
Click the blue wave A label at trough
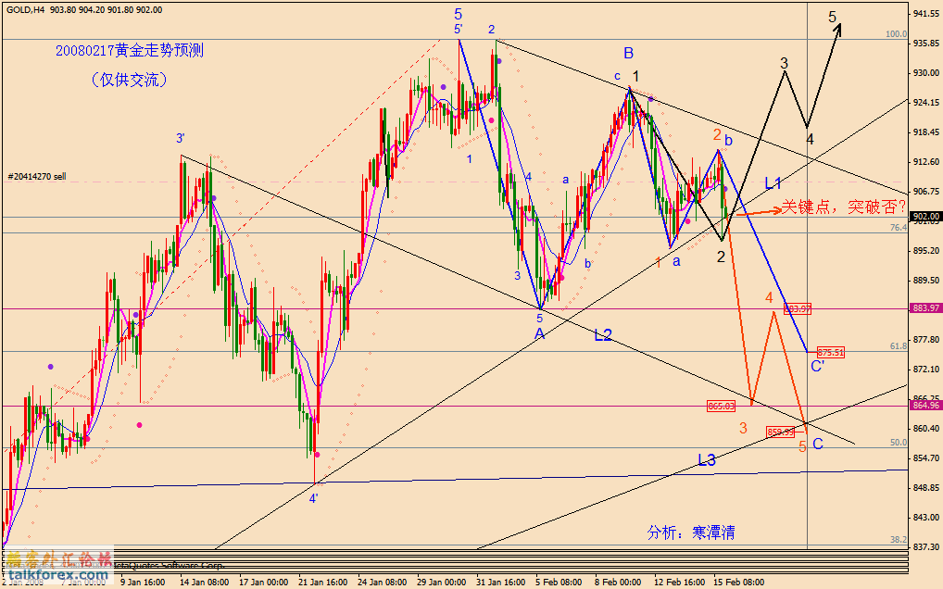tap(539, 333)
